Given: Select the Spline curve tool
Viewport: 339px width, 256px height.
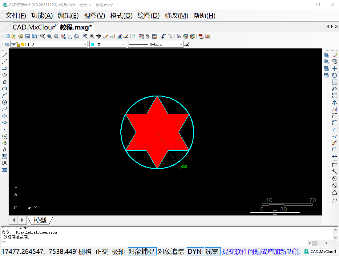Looking at the screenshot, I should 5,109.
